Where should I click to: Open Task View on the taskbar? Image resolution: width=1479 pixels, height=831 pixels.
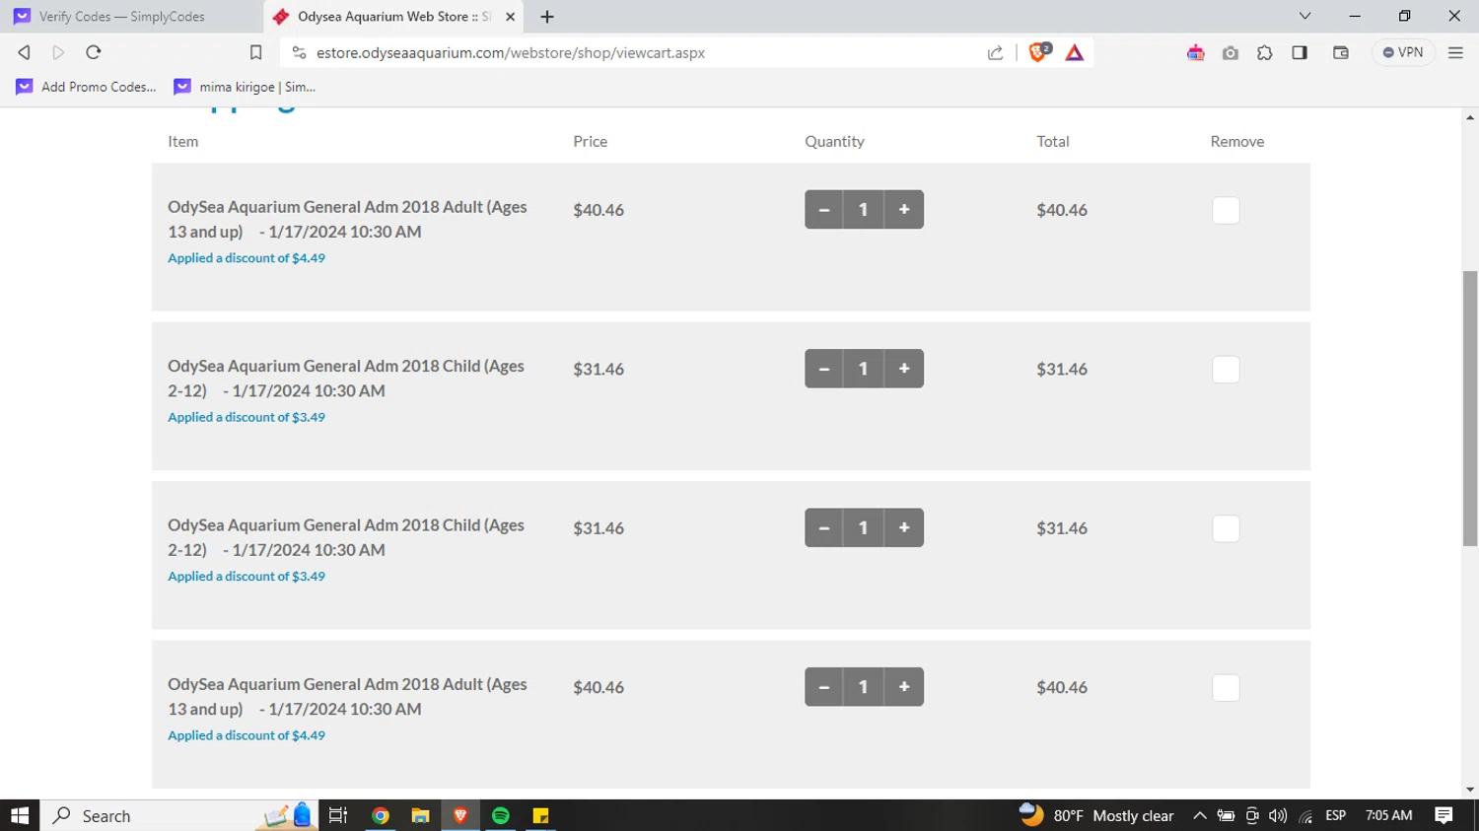(338, 815)
